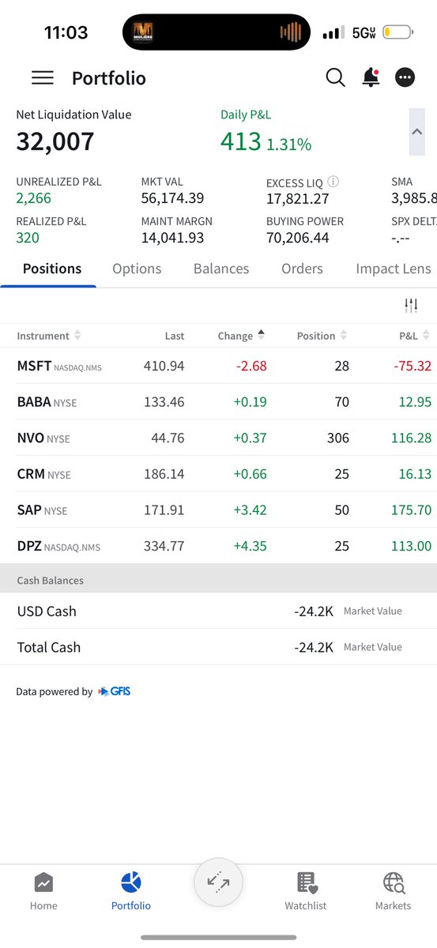
Task: Sort by Instrument column arrows
Action: 77,336
